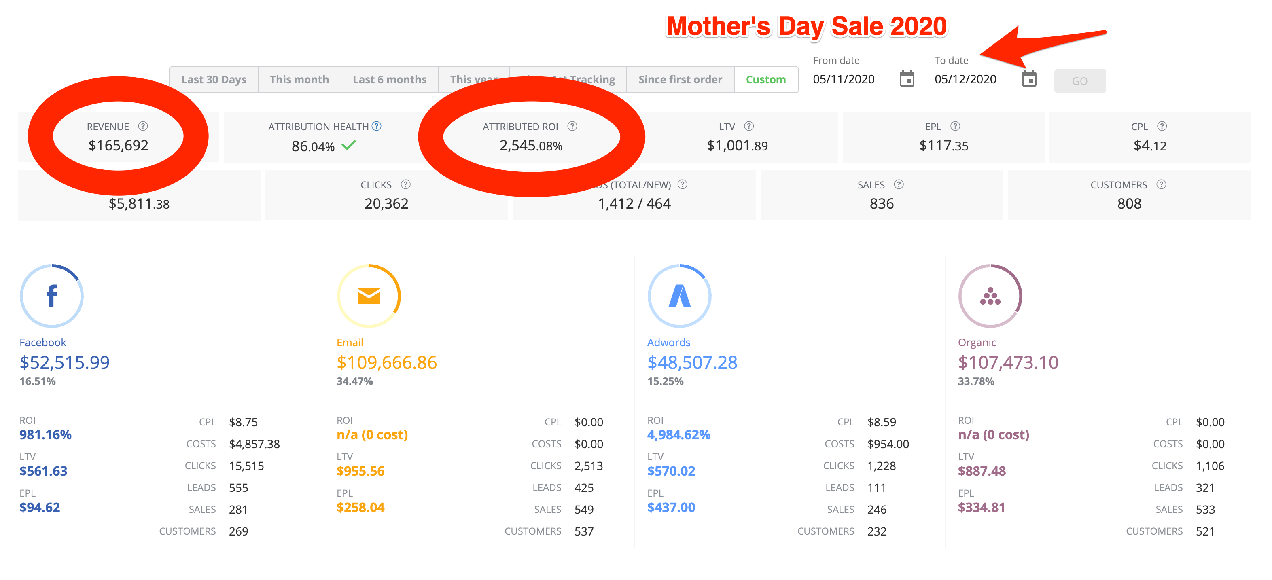Click the Attribution Health help icon
Viewport: 1272px width, 580px height.
377,126
